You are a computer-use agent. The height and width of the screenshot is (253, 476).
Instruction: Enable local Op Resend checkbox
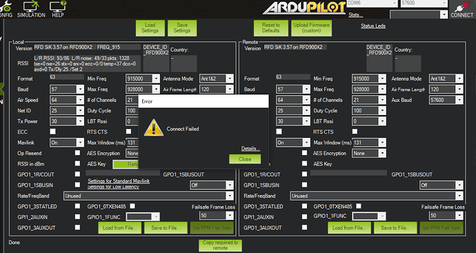tap(77, 153)
